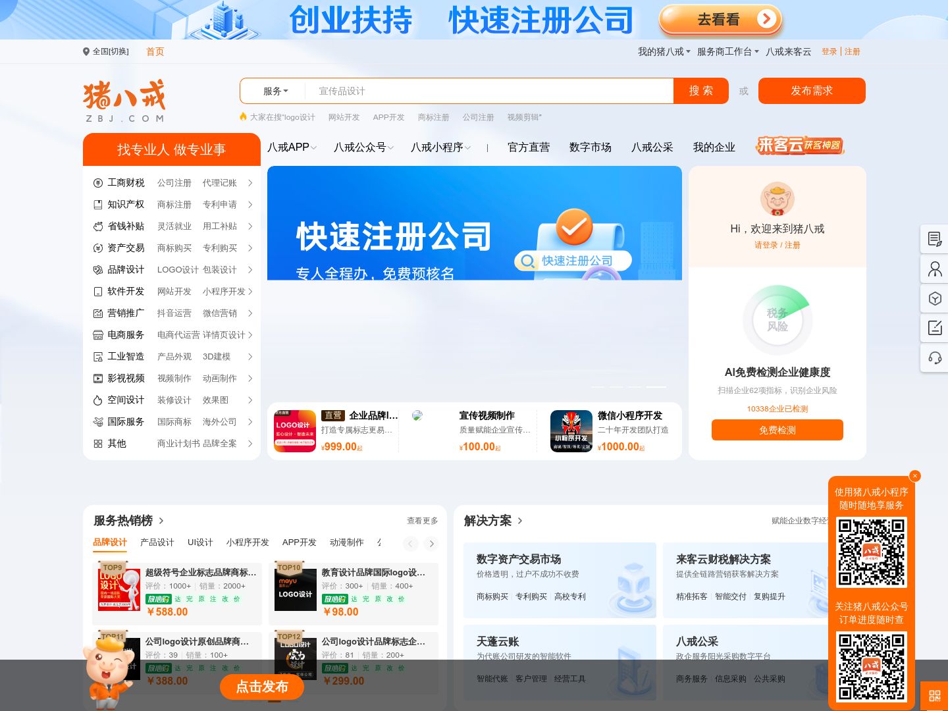This screenshot has width=948, height=711.
Task: Click the 商标注册 hot search term
Action: 434,117
